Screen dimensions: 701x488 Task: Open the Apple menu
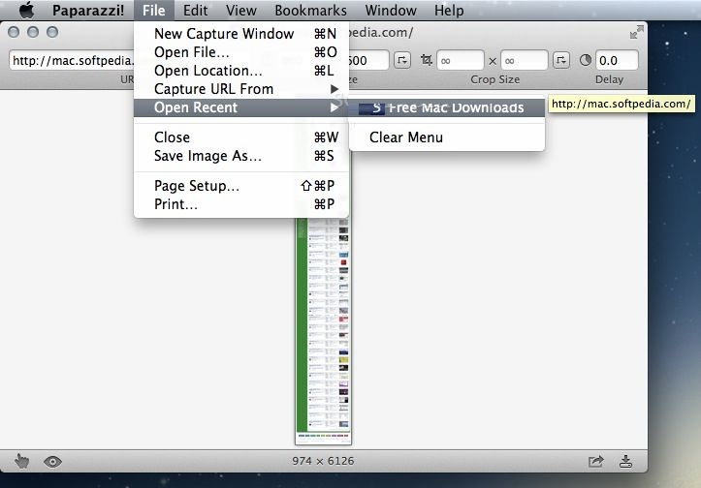(x=26, y=11)
